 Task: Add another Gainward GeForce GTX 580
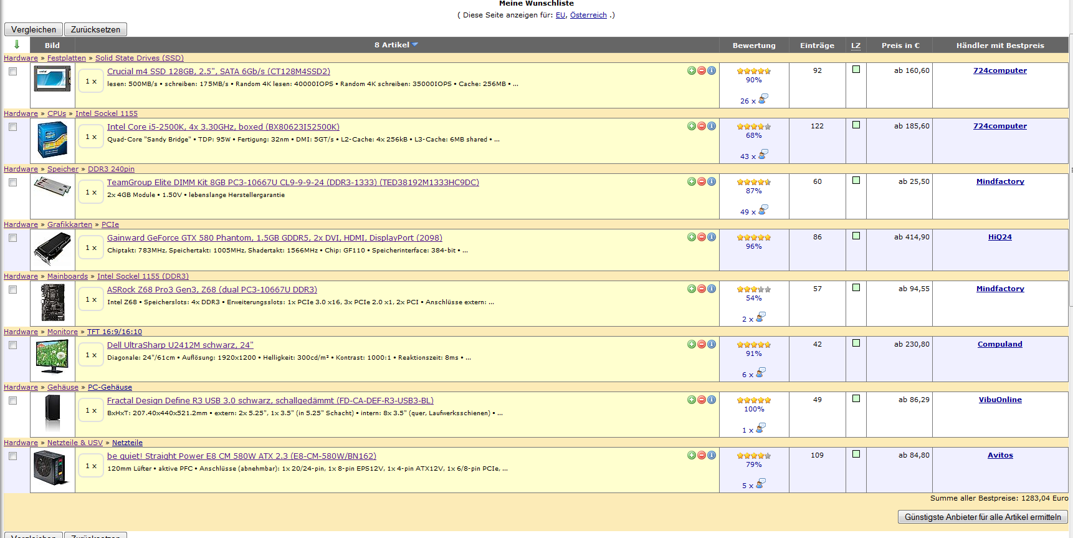pos(692,237)
